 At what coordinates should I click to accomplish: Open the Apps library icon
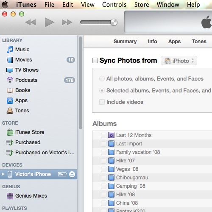coord(10,100)
